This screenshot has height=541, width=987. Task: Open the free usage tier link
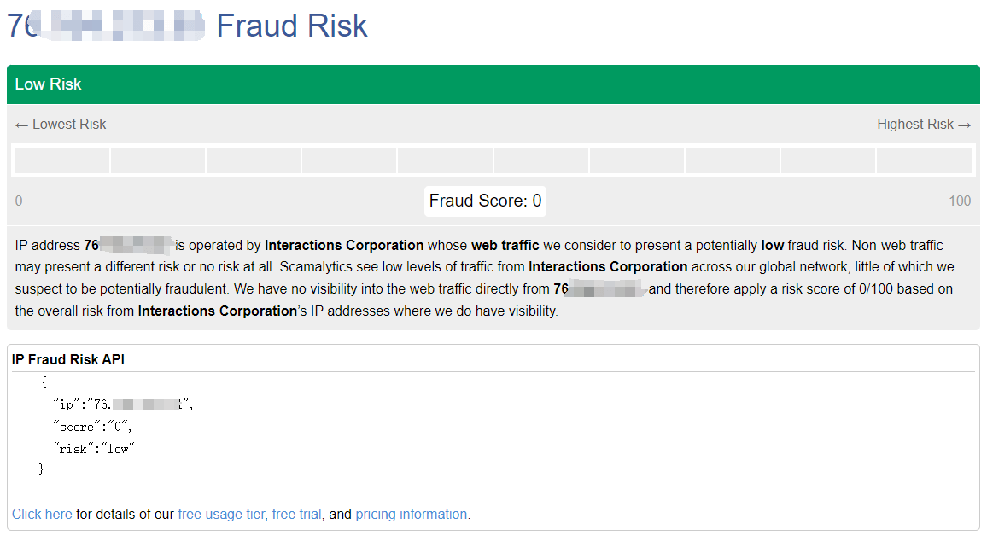221,514
